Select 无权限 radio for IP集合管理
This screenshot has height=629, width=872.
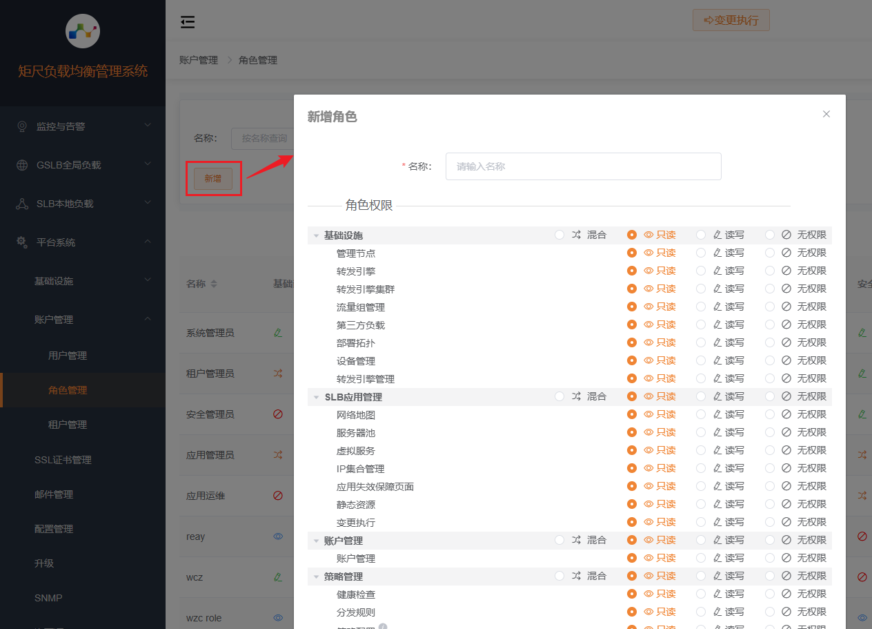tap(770, 468)
